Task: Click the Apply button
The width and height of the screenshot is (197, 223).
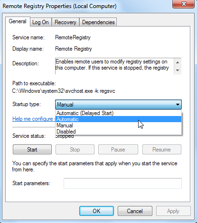Action: 173,211
